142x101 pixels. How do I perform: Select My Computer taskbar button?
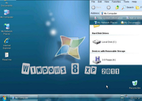tap(24, 98)
